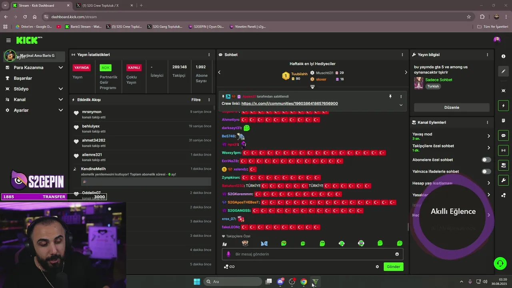Bookmark this page with the star icon
The height and width of the screenshot is (288, 512).
click(x=469, y=17)
